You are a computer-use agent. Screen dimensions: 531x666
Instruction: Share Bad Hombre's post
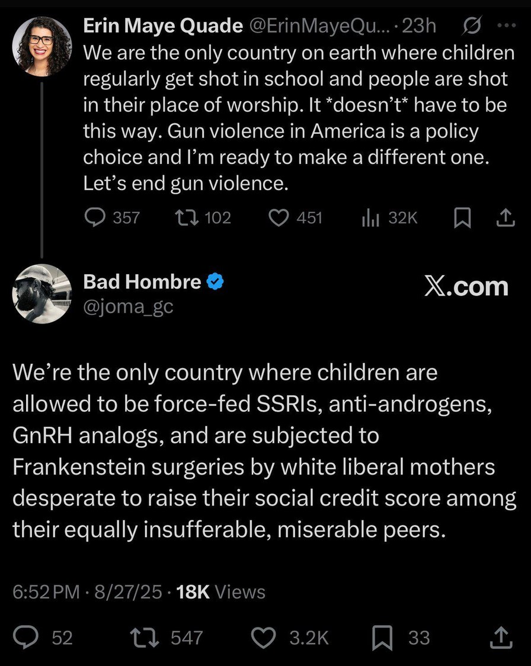point(501,638)
